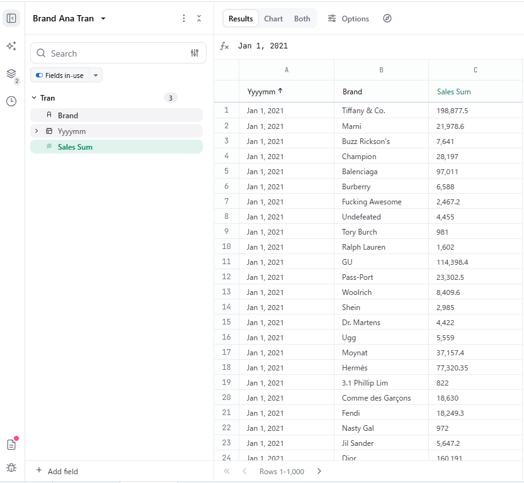Click the hash number icon beside Sales Sum
This screenshot has height=483, width=524.
pos(49,146)
